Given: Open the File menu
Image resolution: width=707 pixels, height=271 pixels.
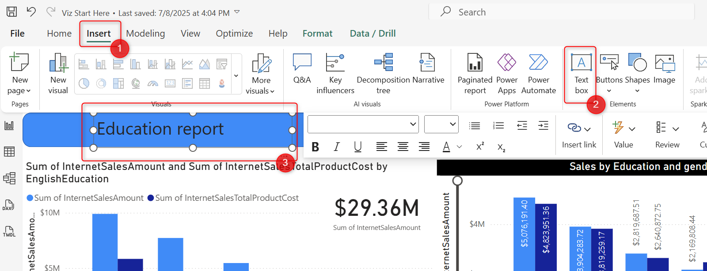Looking at the screenshot, I should (x=17, y=34).
